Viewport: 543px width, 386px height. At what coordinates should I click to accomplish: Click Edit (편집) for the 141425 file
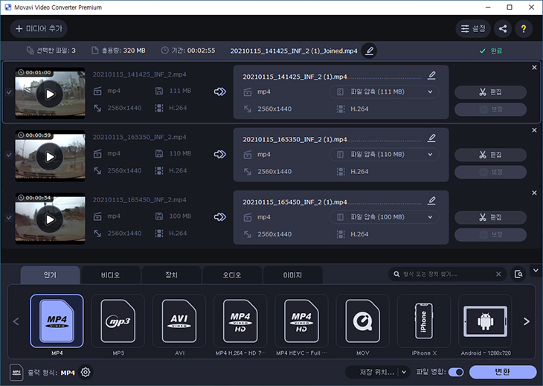490,92
